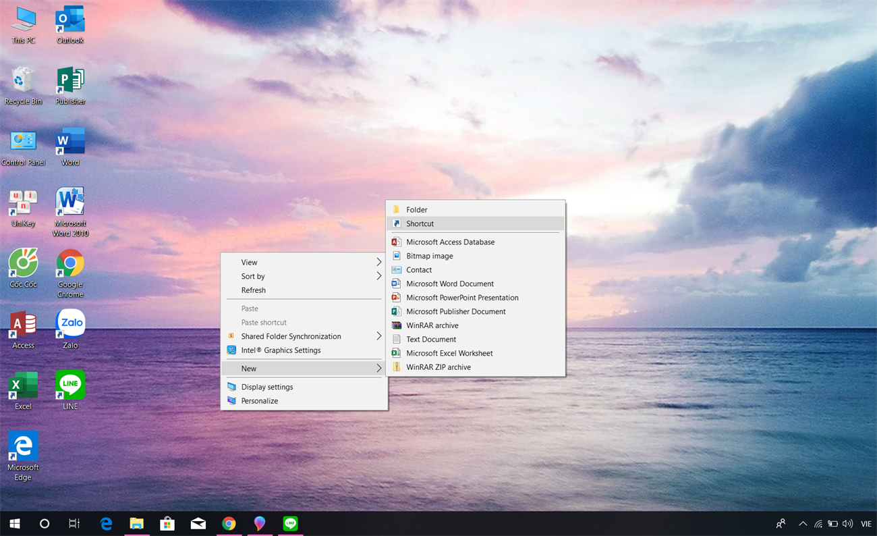The width and height of the screenshot is (877, 536).
Task: Expand Shared Folder Synchronization submenu
Action: coord(304,336)
